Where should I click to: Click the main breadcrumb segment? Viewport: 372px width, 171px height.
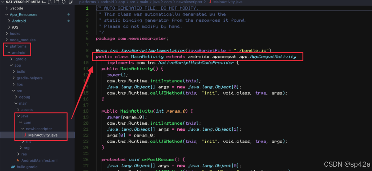[x=144, y=2]
